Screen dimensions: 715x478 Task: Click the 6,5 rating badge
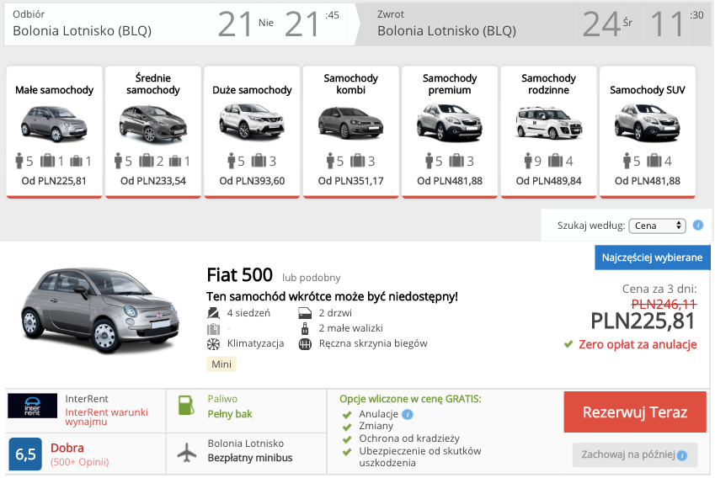tap(25, 454)
